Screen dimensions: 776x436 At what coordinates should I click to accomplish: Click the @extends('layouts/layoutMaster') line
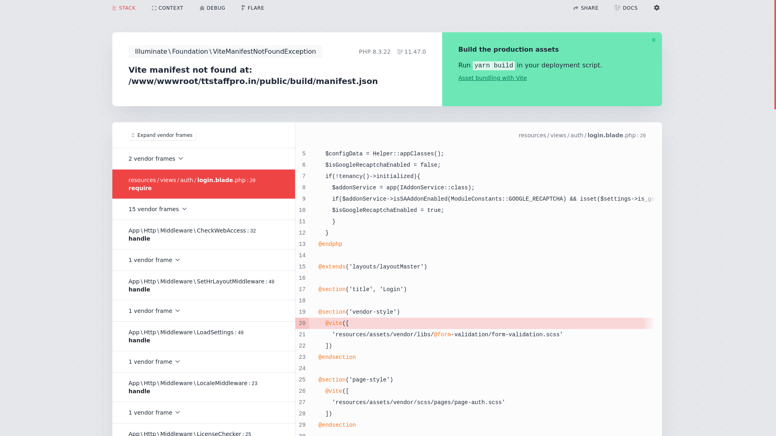click(x=373, y=267)
